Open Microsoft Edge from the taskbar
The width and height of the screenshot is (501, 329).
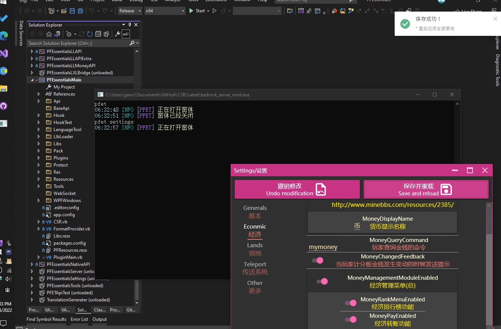click(x=4, y=36)
